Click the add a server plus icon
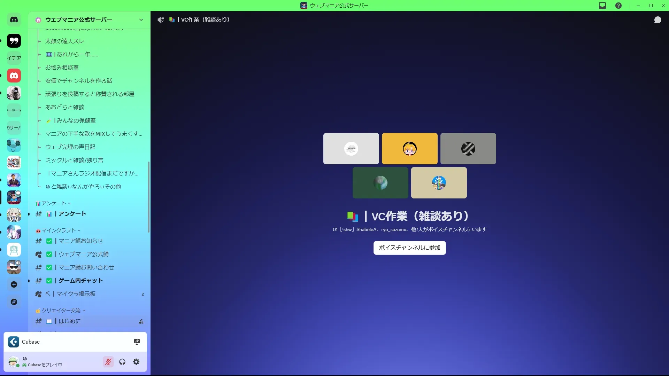This screenshot has width=669, height=376. click(14, 284)
